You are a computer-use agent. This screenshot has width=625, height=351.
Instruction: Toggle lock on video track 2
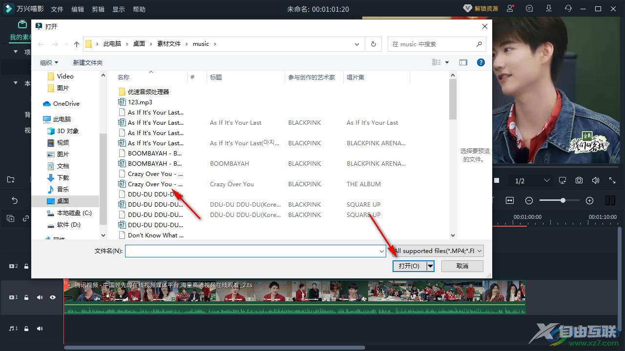point(26,266)
